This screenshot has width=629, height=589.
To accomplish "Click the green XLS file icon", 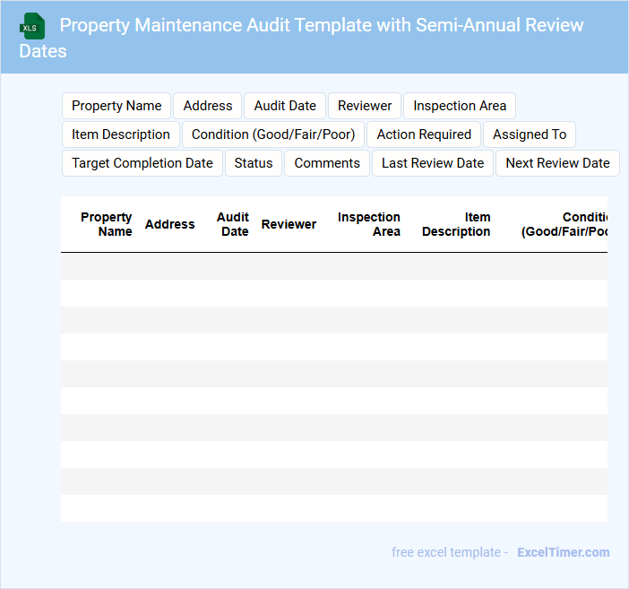I will (x=32, y=26).
